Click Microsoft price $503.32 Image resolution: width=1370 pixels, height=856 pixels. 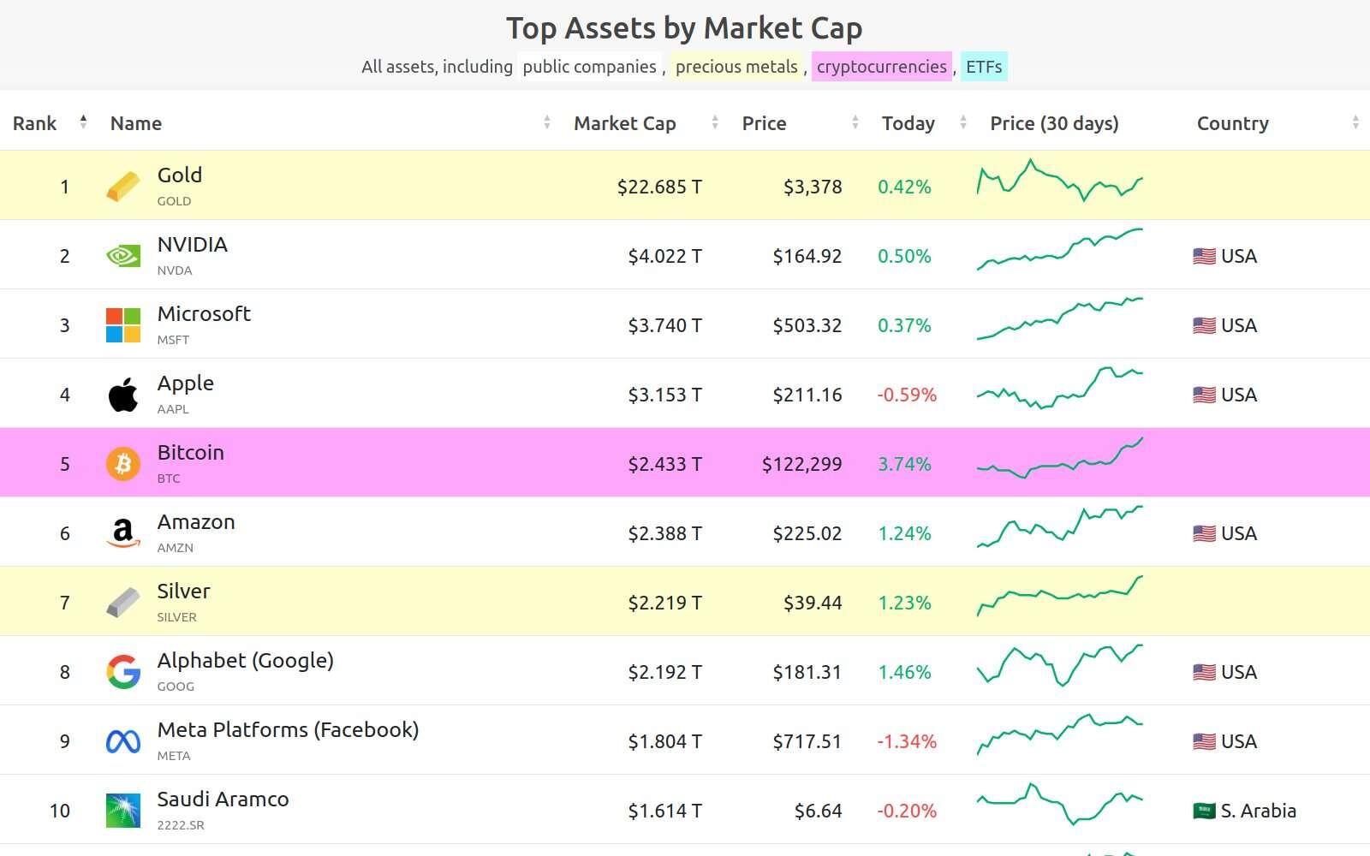[807, 325]
